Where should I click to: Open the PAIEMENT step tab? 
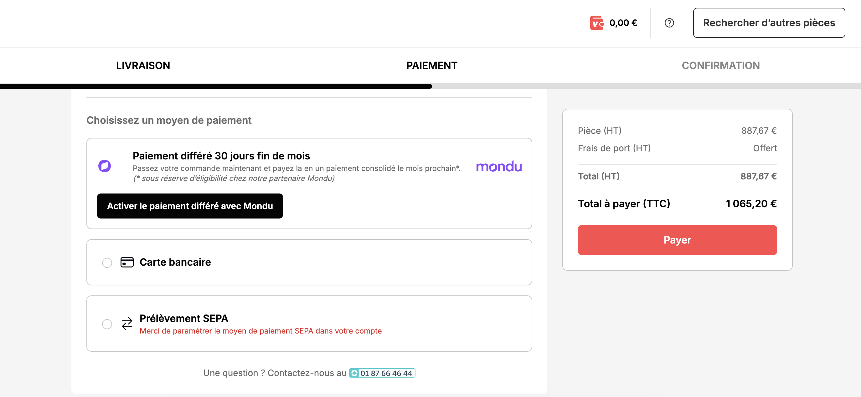pos(431,65)
